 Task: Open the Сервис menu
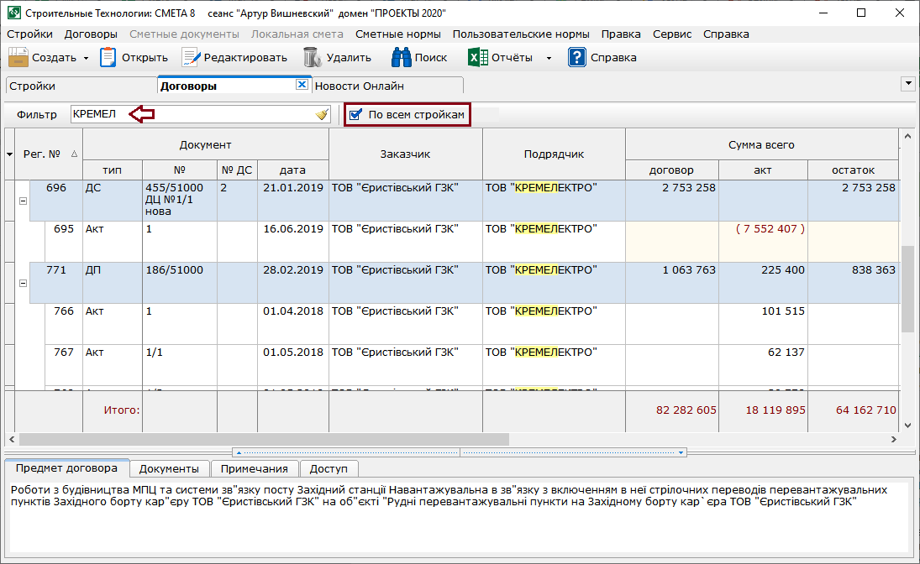[672, 34]
